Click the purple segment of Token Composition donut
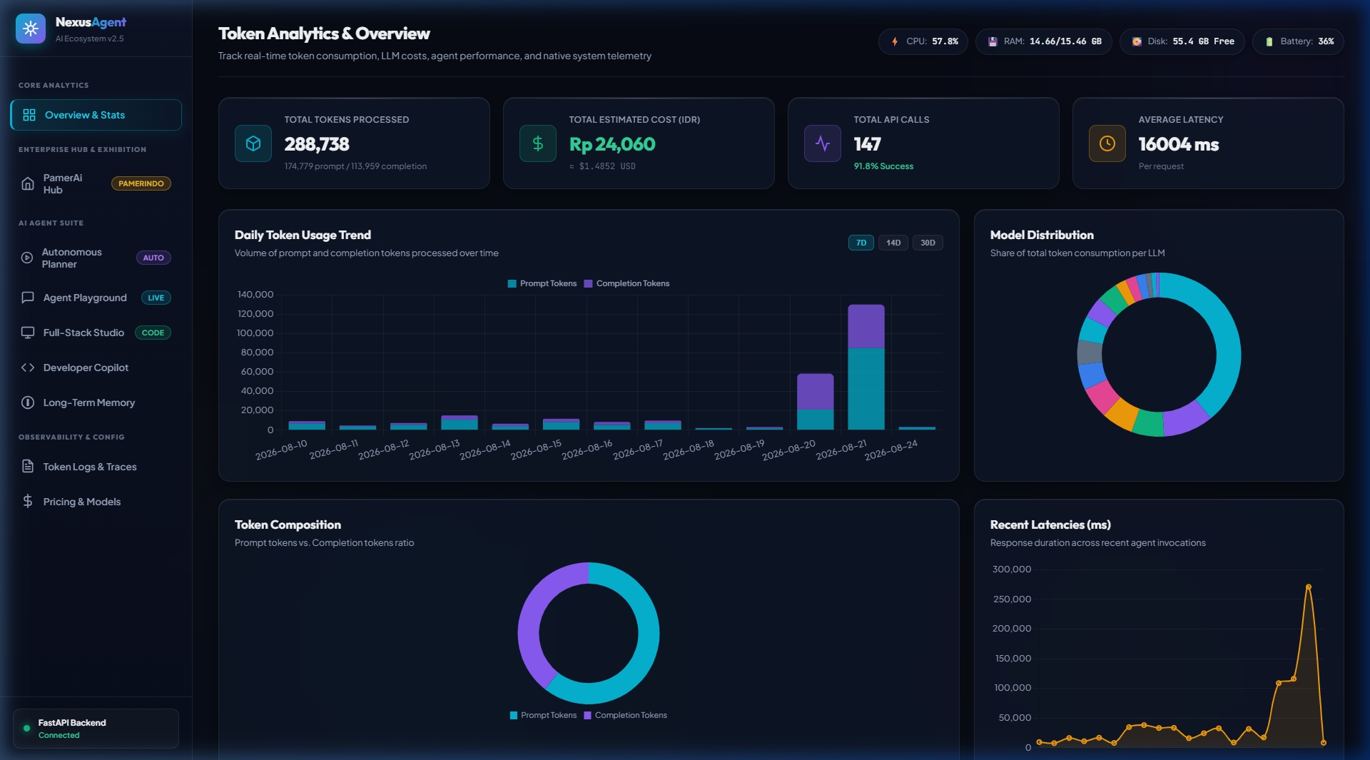 (x=532, y=617)
